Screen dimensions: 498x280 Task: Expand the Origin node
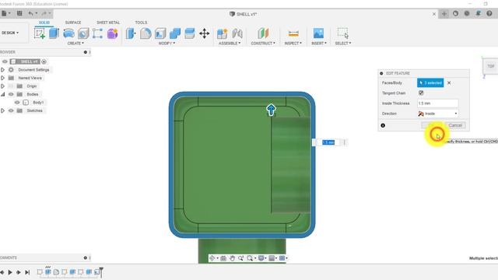2,86
